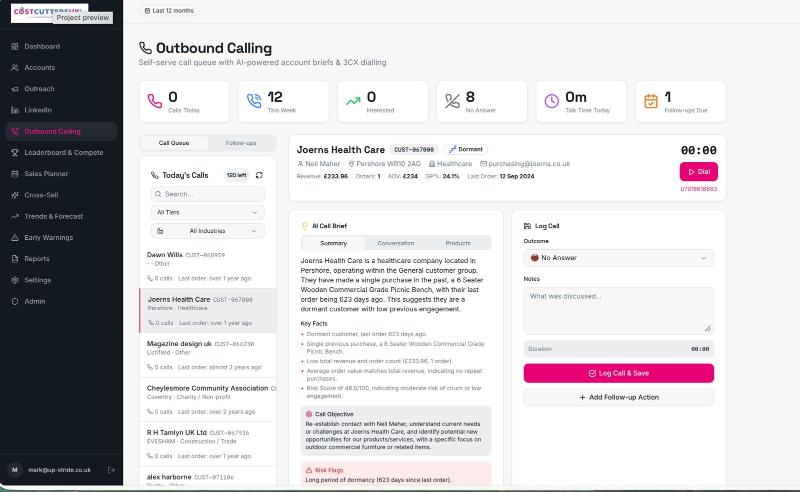Switch to the Follow-ups toggle

coord(241,143)
